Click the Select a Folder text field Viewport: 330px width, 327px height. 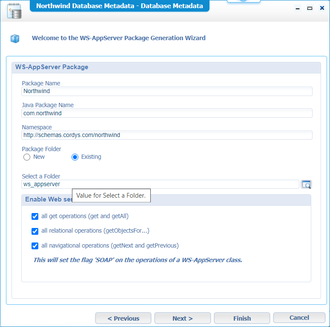pos(160,184)
